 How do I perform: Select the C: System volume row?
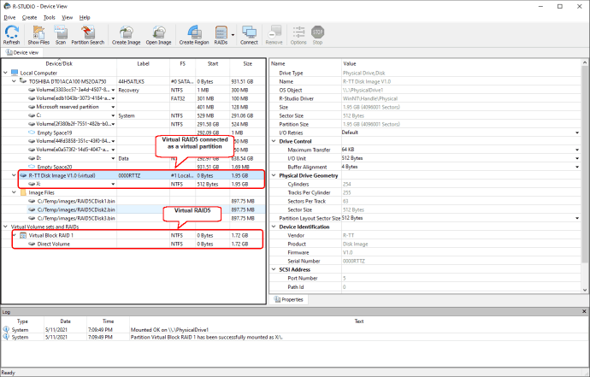(133, 115)
